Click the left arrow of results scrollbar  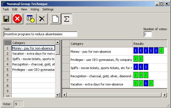(x=64, y=95)
